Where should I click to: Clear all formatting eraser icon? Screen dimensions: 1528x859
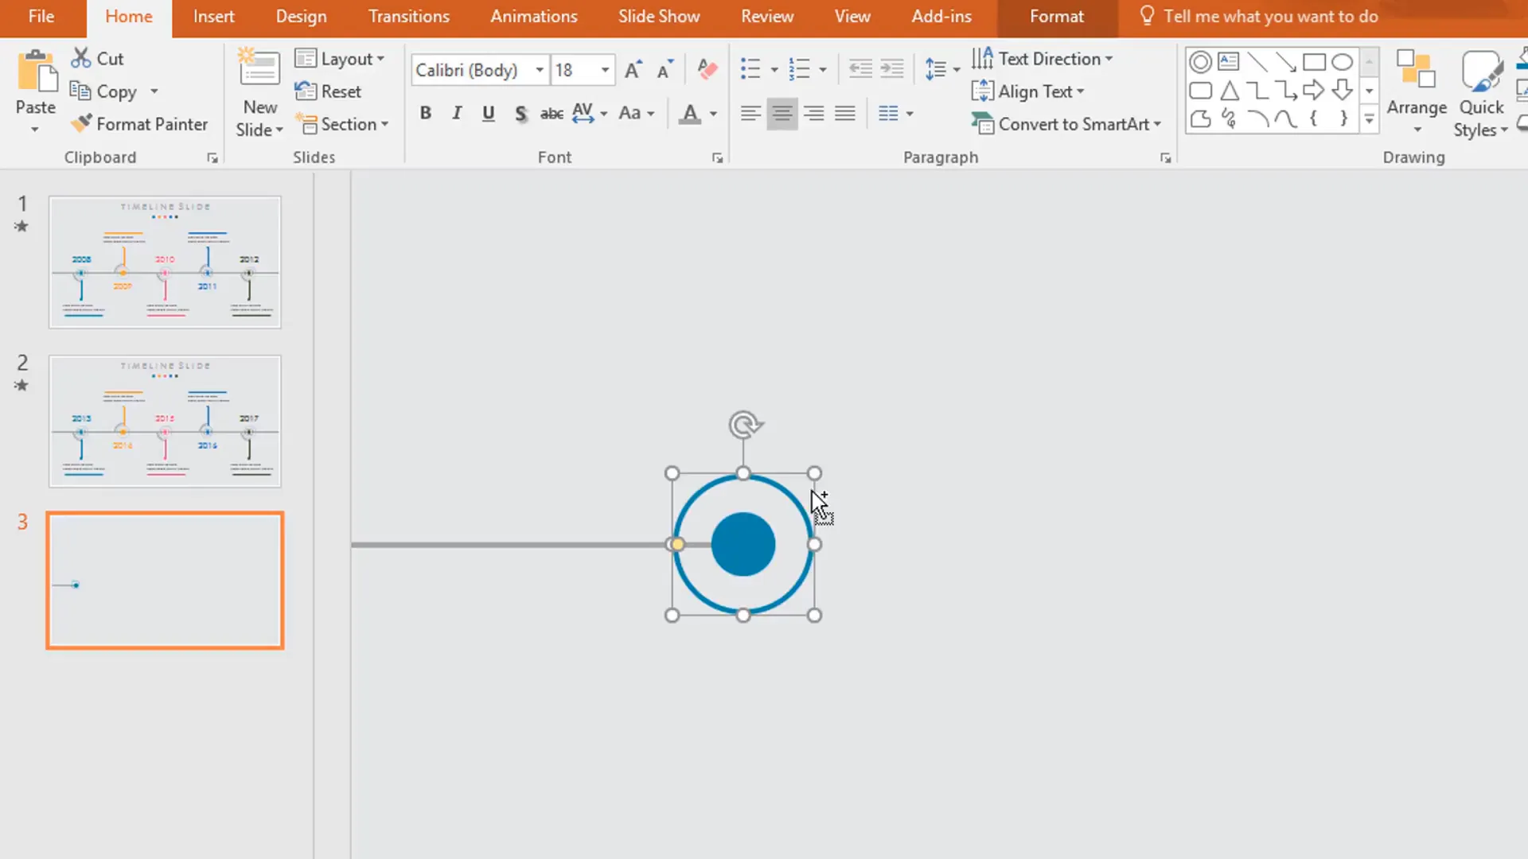point(707,70)
